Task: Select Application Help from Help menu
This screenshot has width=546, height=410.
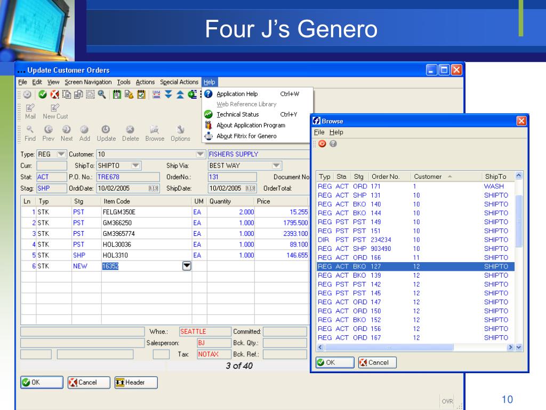Action: click(258, 94)
